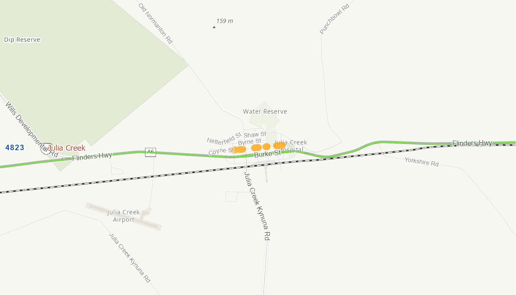516x295 pixels.
Task: Click the highway shield beside Julia Creek
Action: coord(45,149)
